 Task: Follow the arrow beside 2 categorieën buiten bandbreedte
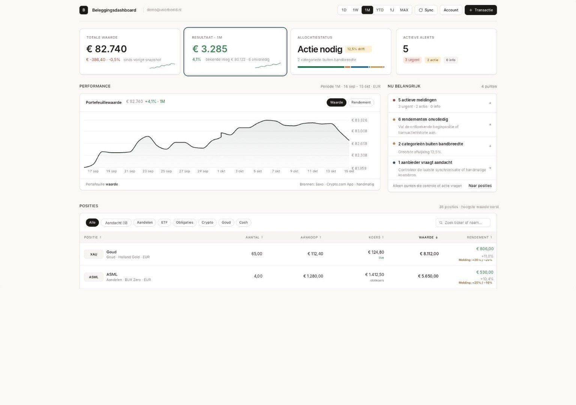click(490, 146)
